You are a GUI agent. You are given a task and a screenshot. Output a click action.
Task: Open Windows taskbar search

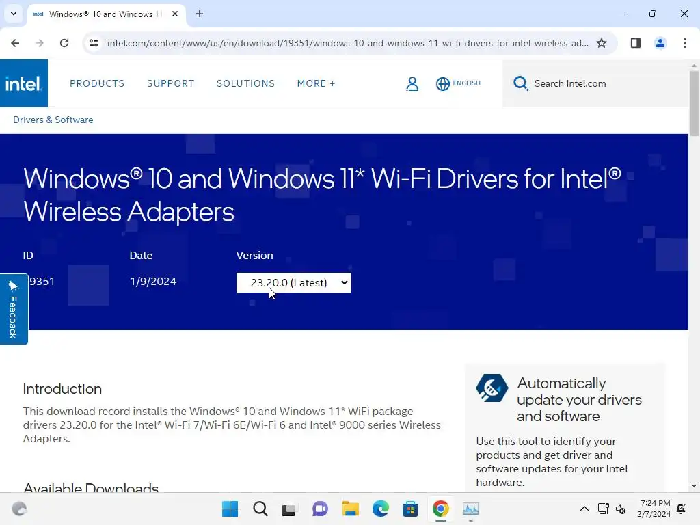pos(260,509)
